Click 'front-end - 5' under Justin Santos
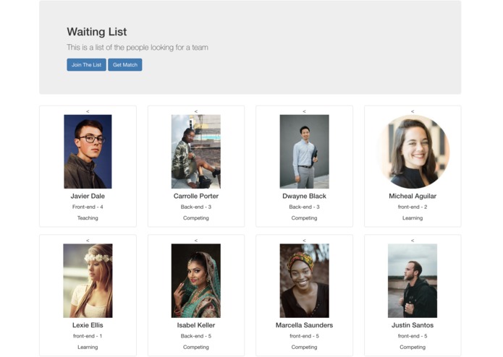503x357 pixels. 413,336
